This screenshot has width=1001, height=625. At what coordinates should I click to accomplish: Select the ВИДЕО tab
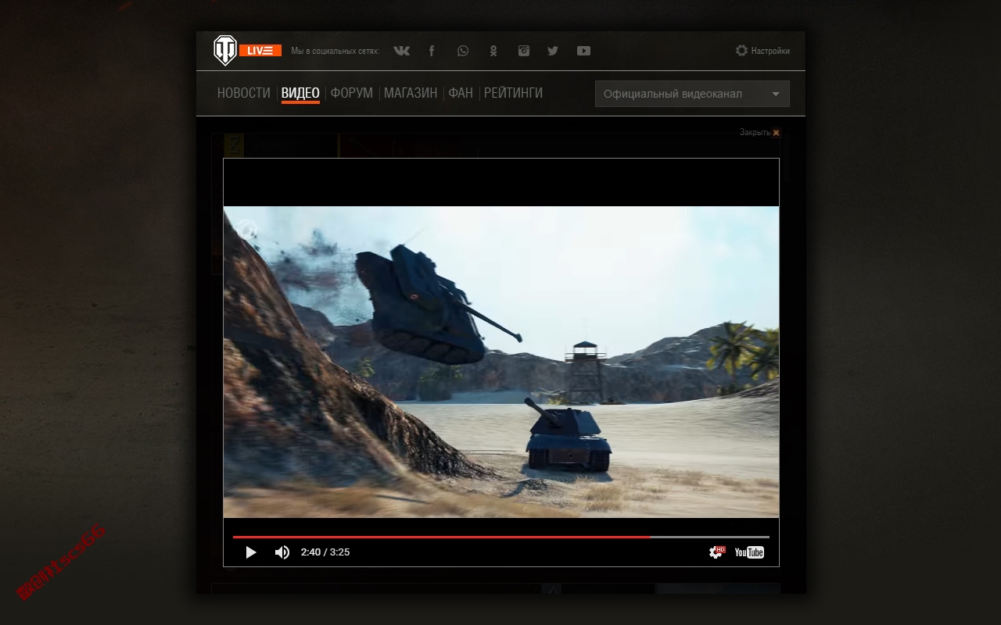300,93
